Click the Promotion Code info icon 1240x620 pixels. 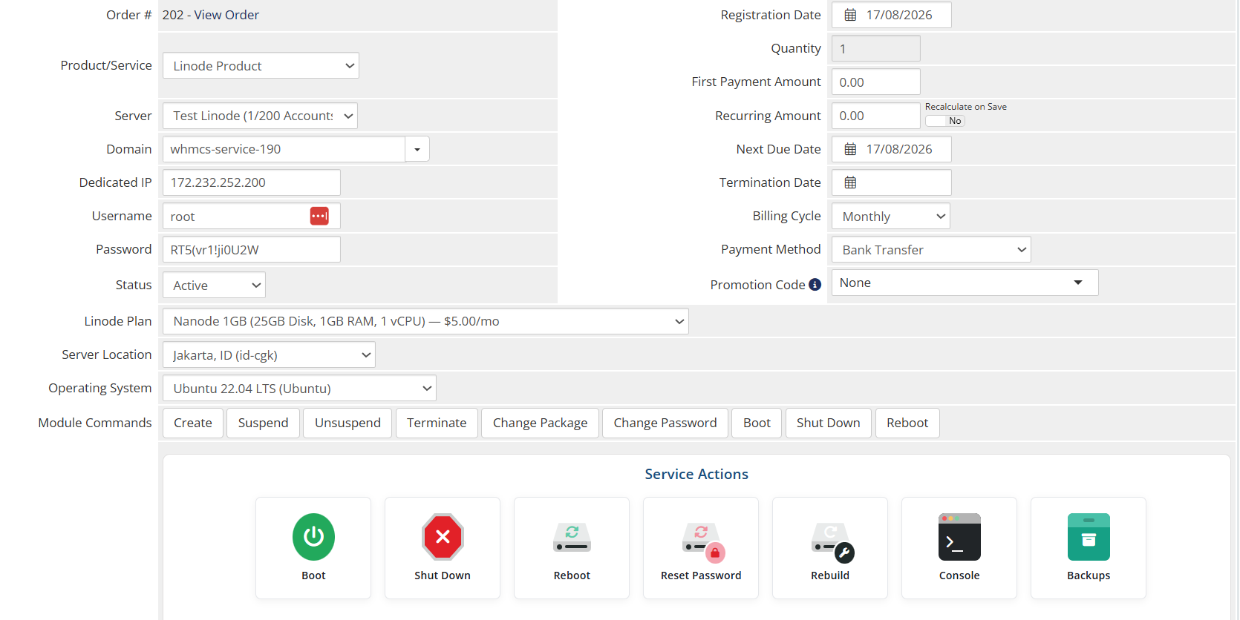click(815, 285)
